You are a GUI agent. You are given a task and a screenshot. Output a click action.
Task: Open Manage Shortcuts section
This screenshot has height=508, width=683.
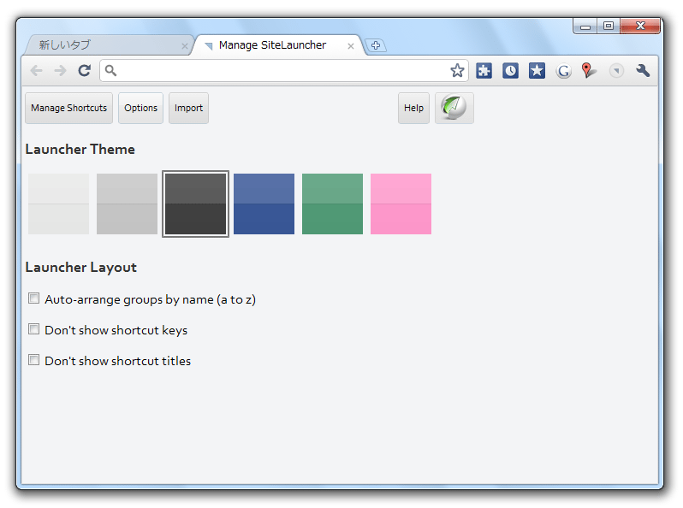click(68, 108)
